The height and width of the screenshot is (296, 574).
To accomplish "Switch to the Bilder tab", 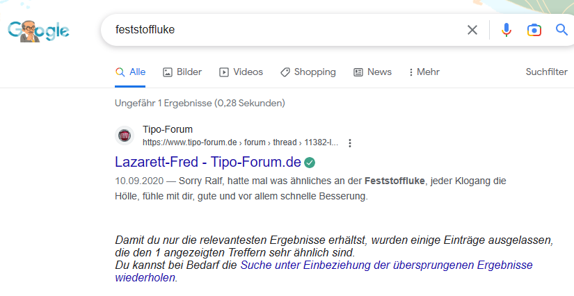I will point(182,72).
